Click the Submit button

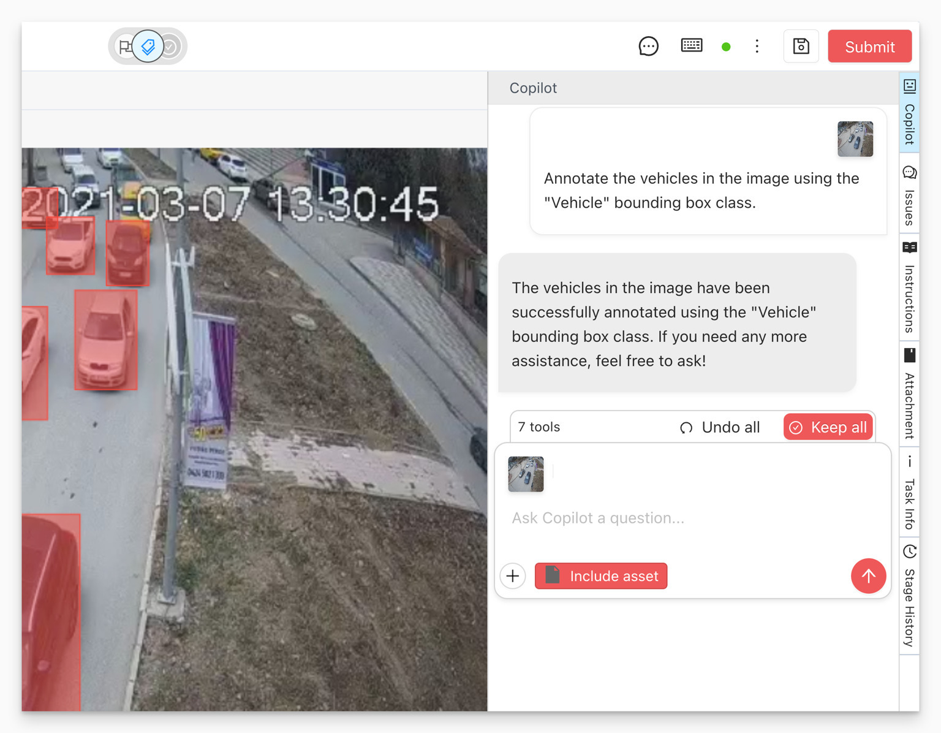869,46
